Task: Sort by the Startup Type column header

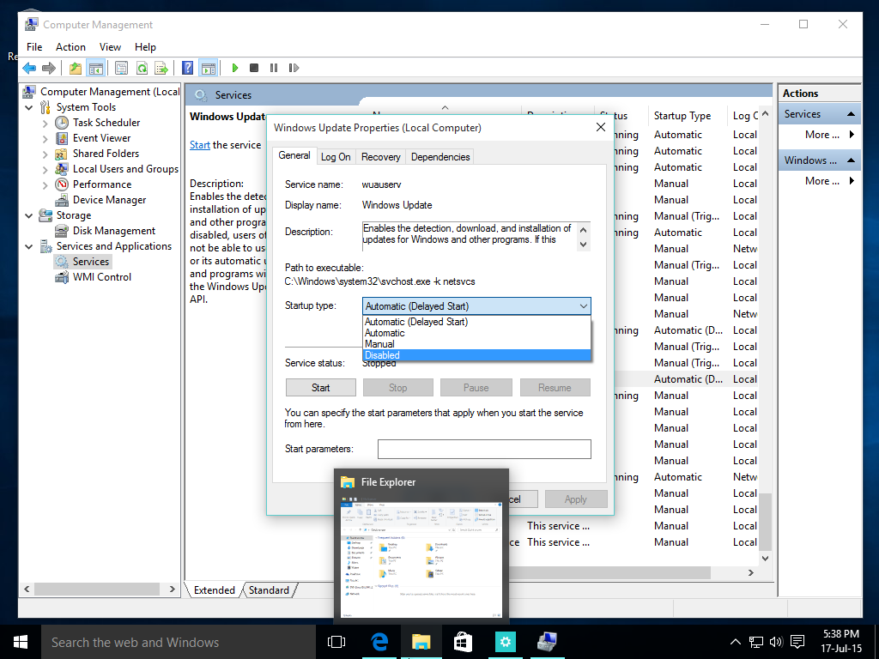Action: tap(682, 116)
